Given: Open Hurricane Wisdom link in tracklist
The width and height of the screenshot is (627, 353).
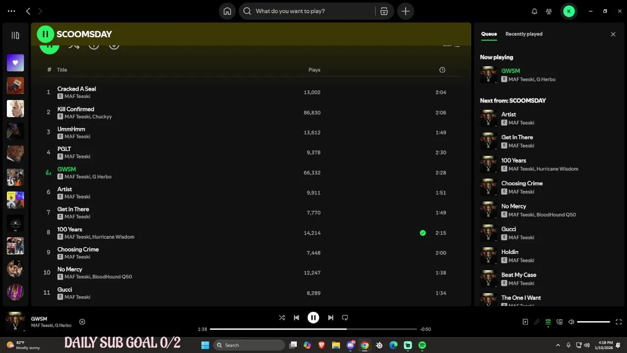Looking at the screenshot, I should (x=113, y=237).
